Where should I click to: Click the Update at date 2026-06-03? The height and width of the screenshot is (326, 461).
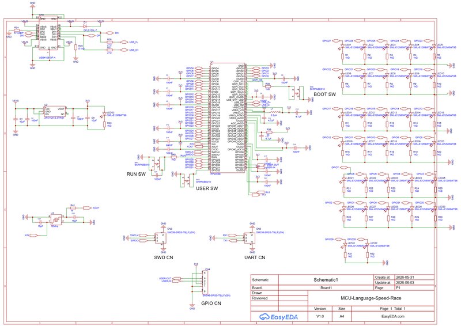click(x=405, y=282)
